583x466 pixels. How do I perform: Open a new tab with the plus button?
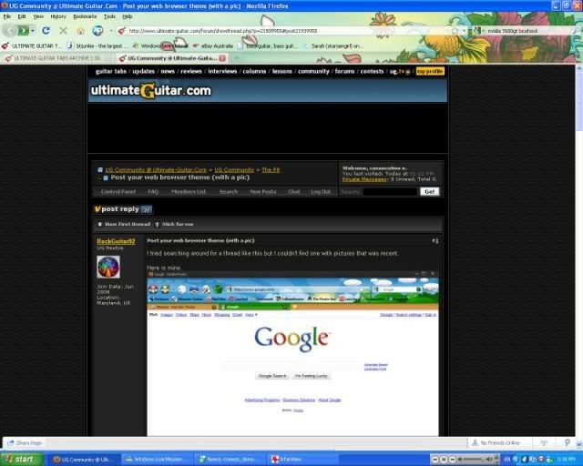(236, 58)
